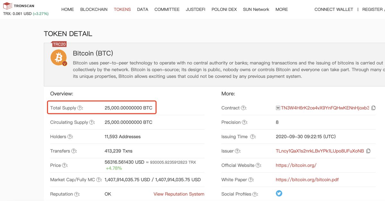Image resolution: width=385 pixels, height=201 pixels.
Task: Click the transfers value 413,239 Txns
Action: (x=118, y=151)
